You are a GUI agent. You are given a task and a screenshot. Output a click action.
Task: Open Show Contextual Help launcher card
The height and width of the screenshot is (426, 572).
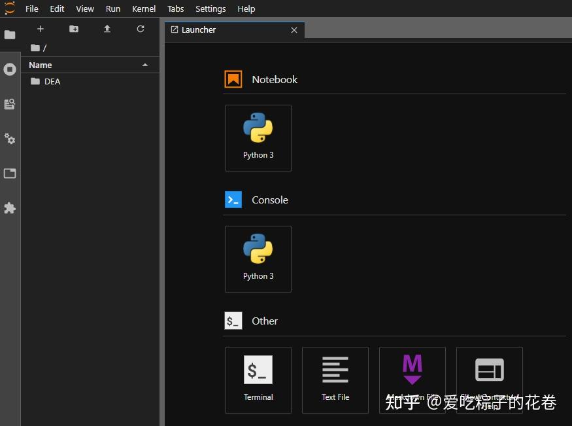coord(489,380)
